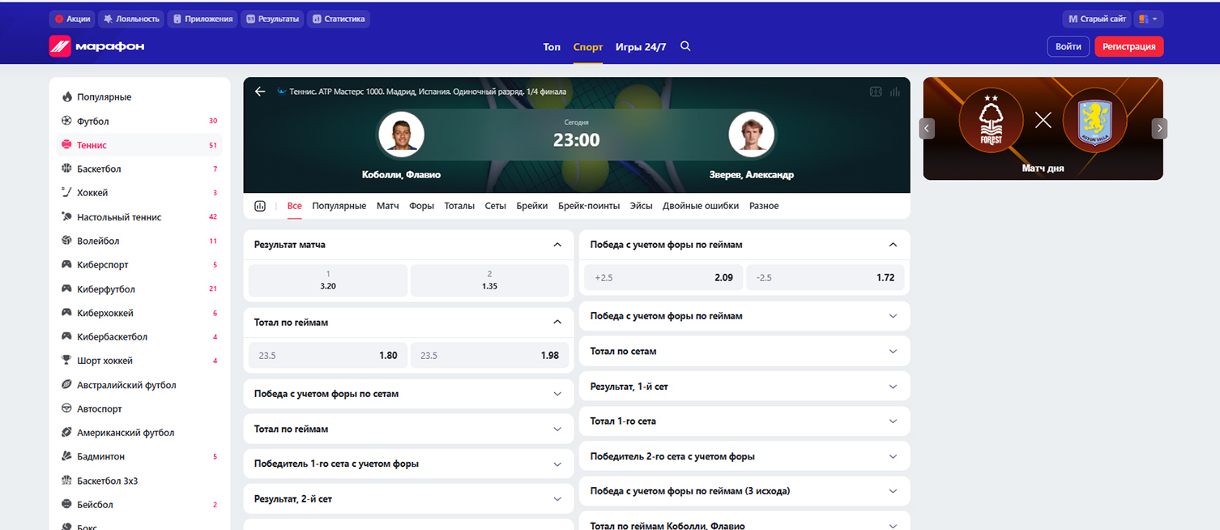Open Результаты in the top bar
This screenshot has width=1220, height=530.
[x=271, y=19]
